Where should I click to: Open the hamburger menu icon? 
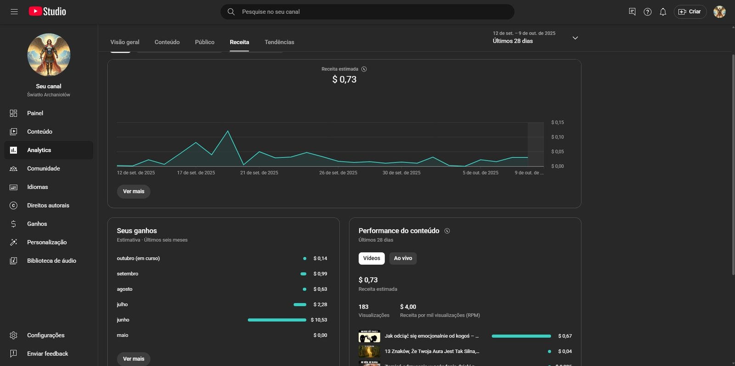click(x=14, y=11)
